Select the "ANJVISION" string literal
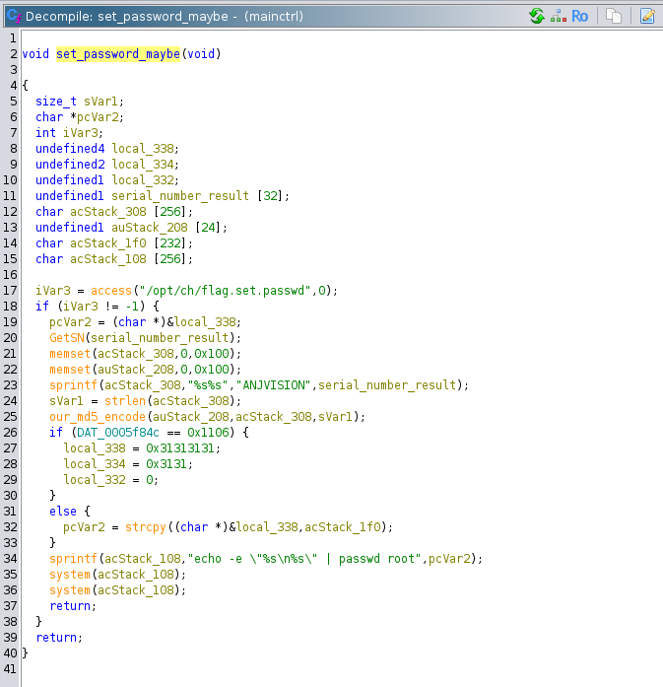Viewport: 663px width, 687px height. [x=273, y=385]
